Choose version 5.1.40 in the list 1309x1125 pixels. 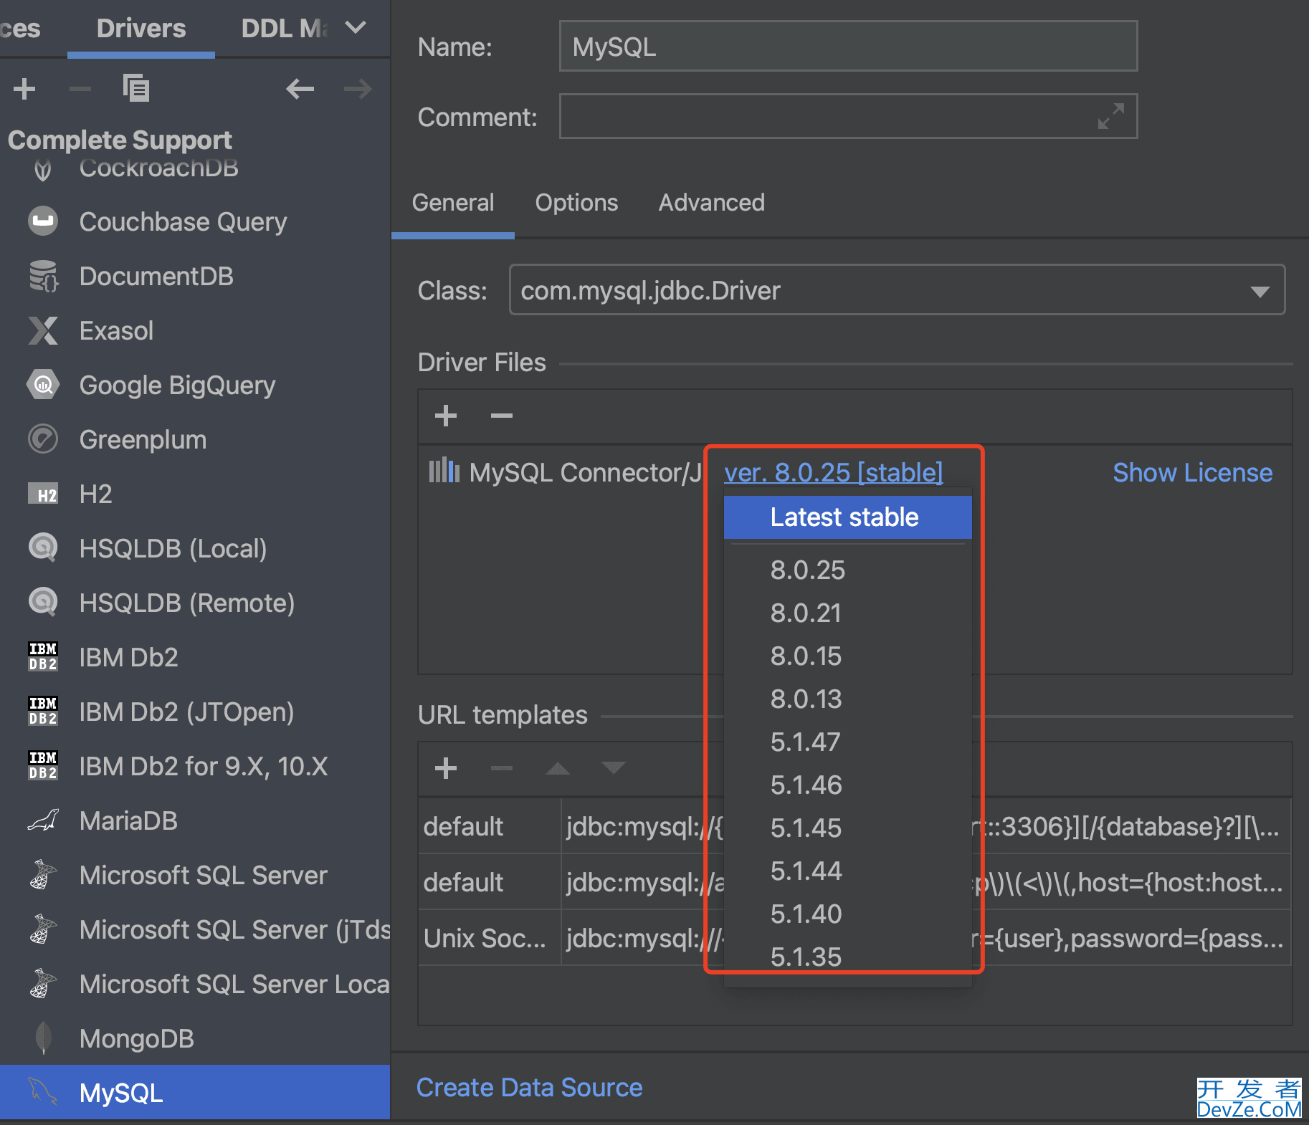847,914
